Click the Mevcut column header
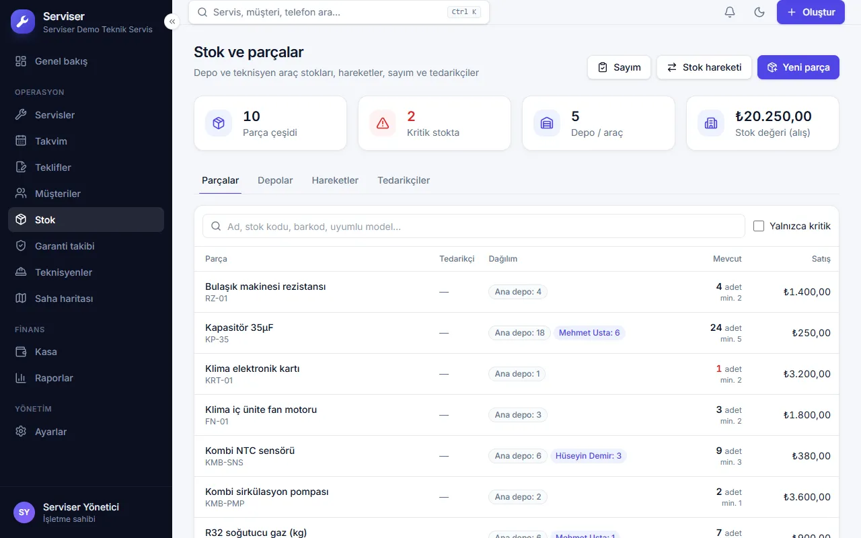This screenshot has height=538, width=861. tap(727, 259)
